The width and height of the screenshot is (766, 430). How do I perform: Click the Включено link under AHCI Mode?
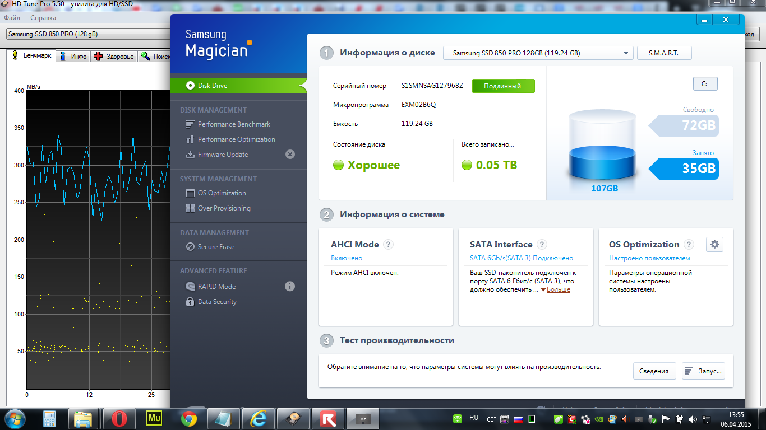click(x=347, y=258)
